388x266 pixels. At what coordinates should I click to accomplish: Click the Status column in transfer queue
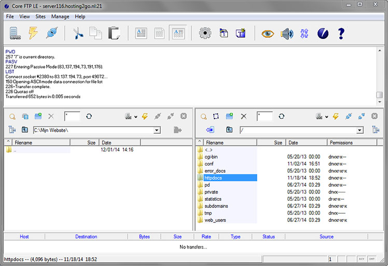tap(269, 236)
